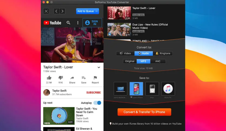Switch to the Video convert tab
Screen dimensions: 226x131
pyautogui.click(x=125, y=53)
